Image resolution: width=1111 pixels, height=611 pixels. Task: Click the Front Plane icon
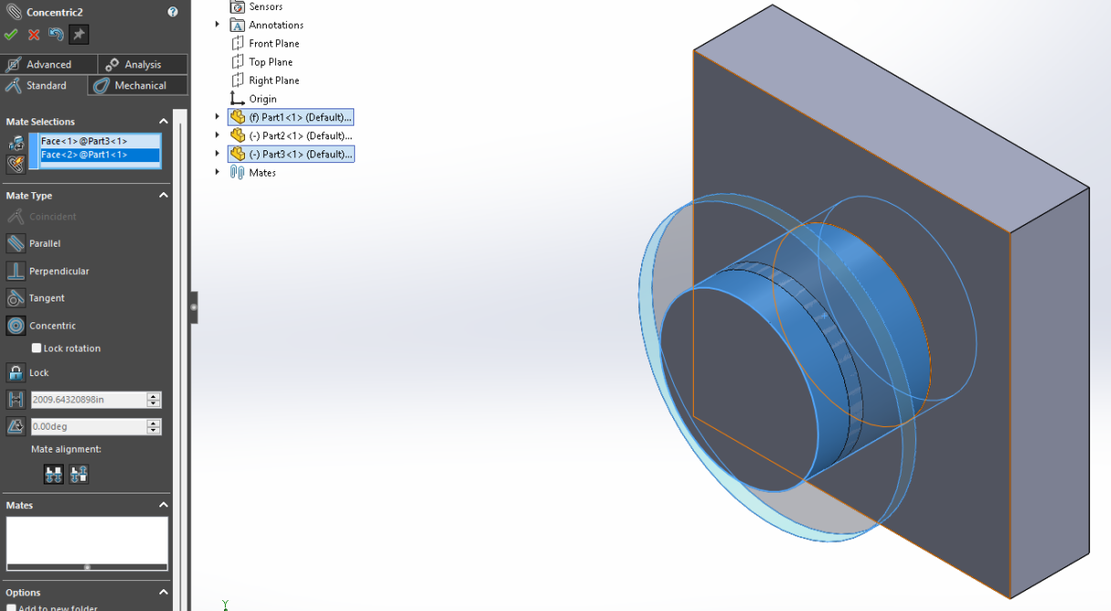pos(238,44)
